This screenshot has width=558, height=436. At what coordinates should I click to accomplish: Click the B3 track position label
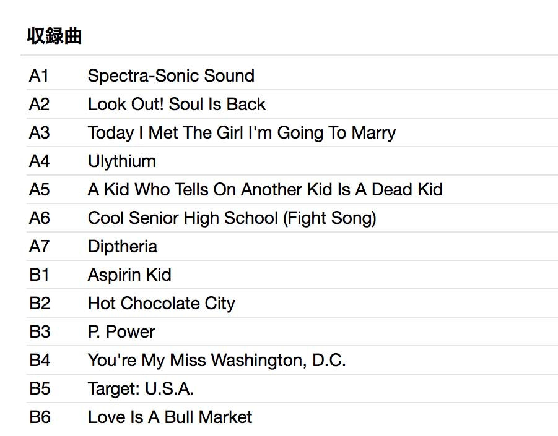pos(40,331)
